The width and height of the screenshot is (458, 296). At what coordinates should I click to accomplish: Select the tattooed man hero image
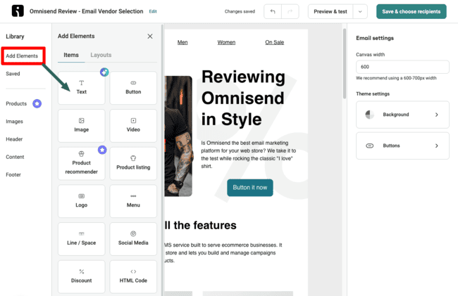tap(178, 136)
